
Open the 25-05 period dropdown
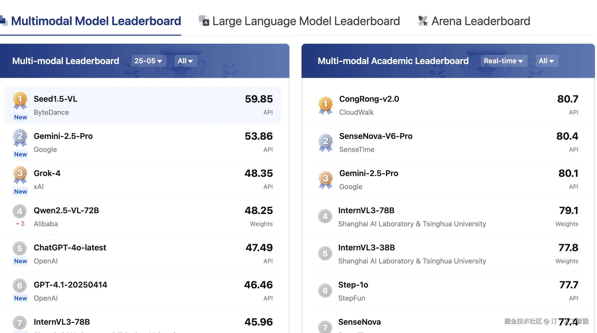pos(148,61)
